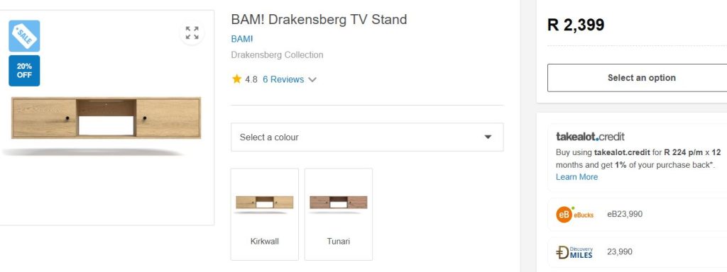Click the Select an option button
Image resolution: width=727 pixels, height=272 pixels.
pyautogui.click(x=641, y=78)
